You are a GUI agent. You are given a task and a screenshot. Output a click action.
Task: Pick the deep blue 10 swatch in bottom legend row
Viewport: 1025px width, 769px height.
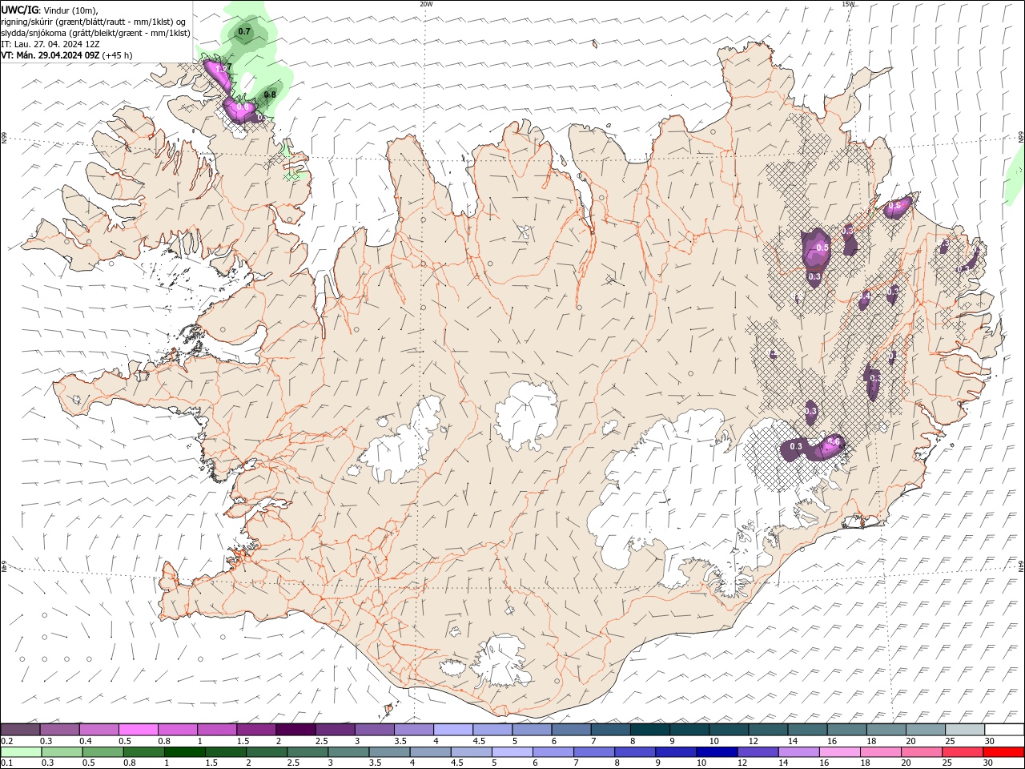click(x=716, y=752)
